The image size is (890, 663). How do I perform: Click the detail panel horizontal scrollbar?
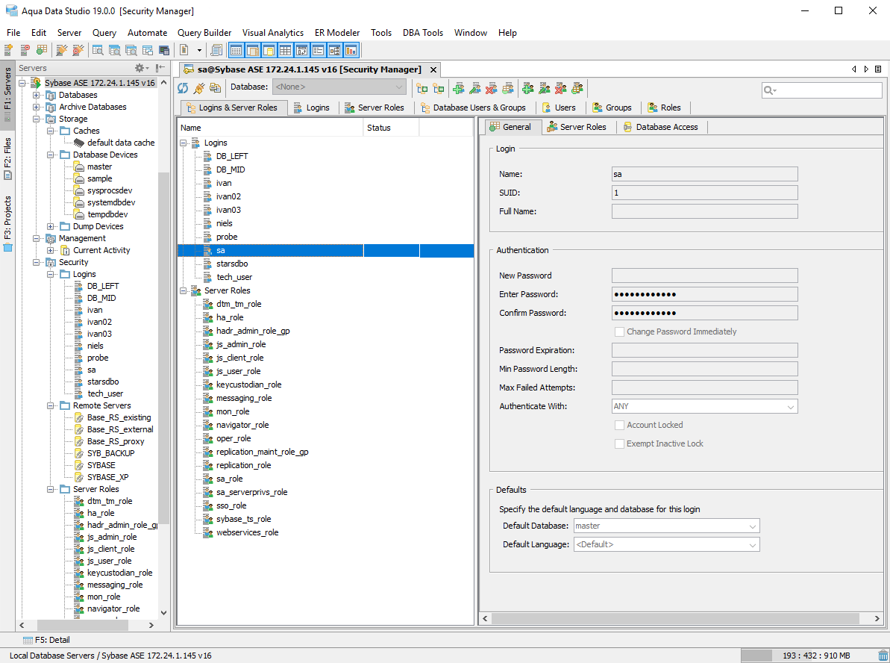pos(675,618)
